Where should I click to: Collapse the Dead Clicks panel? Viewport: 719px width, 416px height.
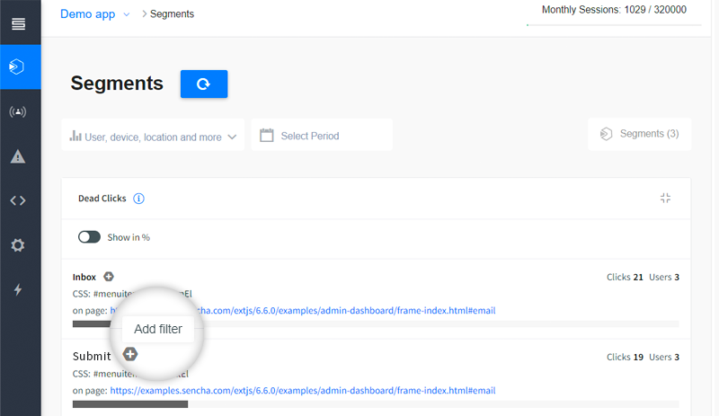[665, 199]
